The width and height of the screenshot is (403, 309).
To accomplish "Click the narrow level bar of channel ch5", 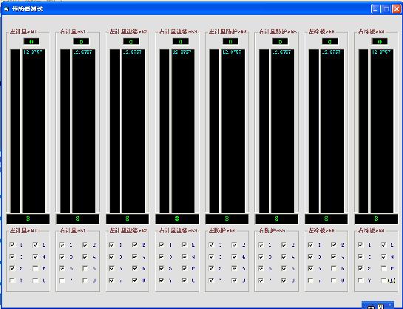I will pyautogui.click(x=264, y=131).
